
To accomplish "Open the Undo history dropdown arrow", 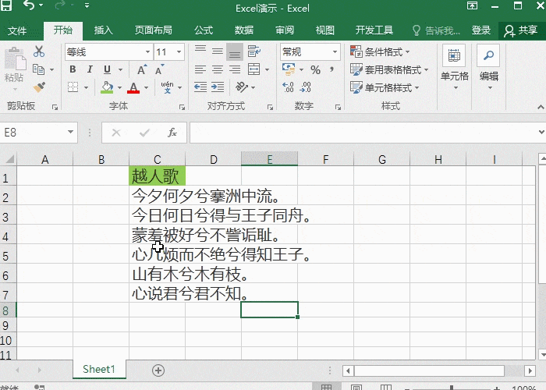I will pos(41,5).
